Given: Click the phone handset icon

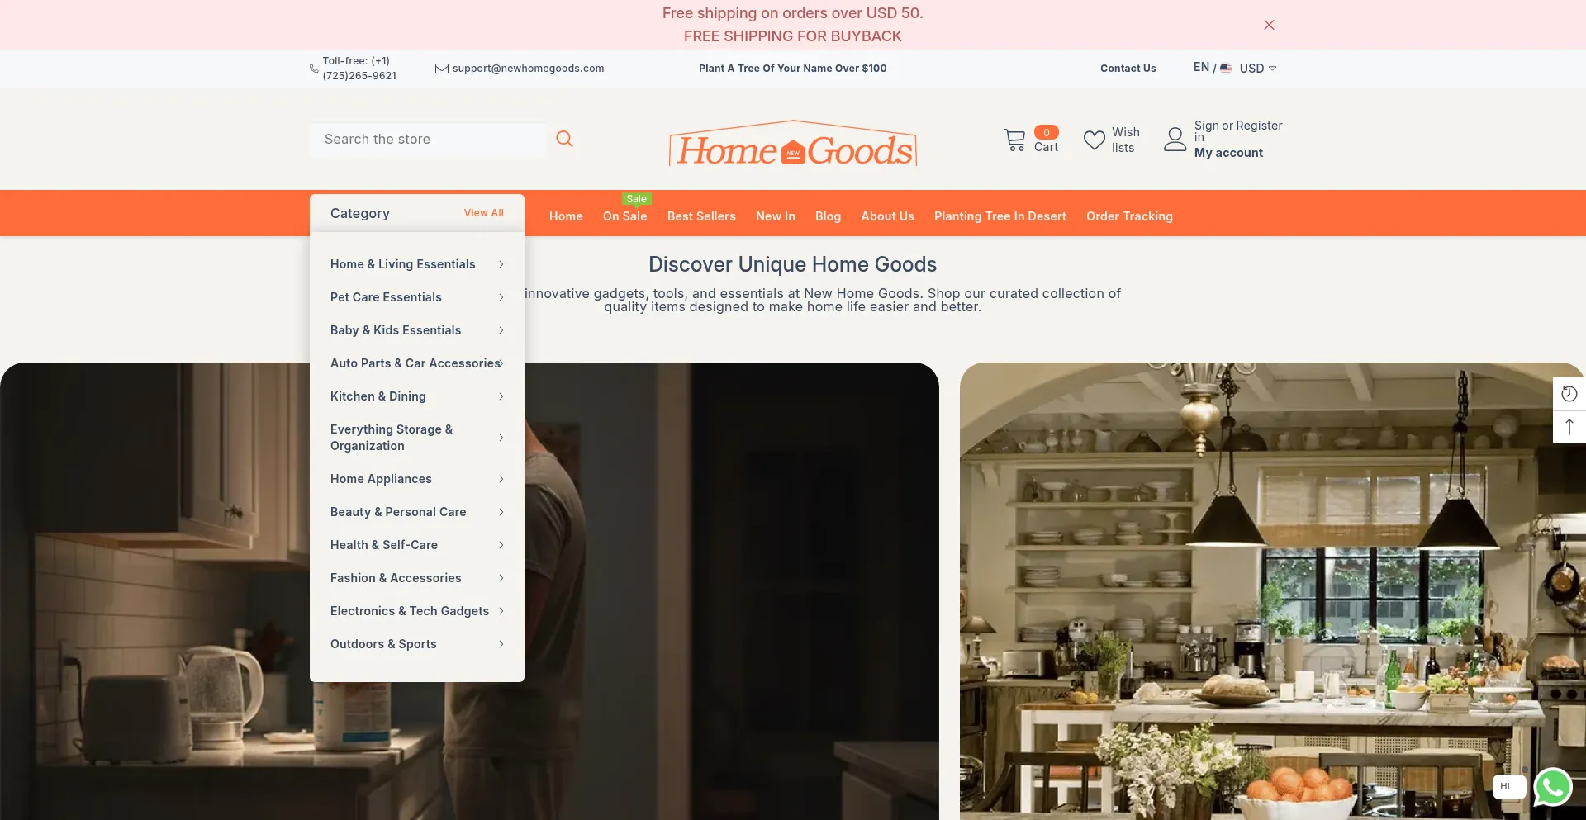Looking at the screenshot, I should (x=314, y=69).
